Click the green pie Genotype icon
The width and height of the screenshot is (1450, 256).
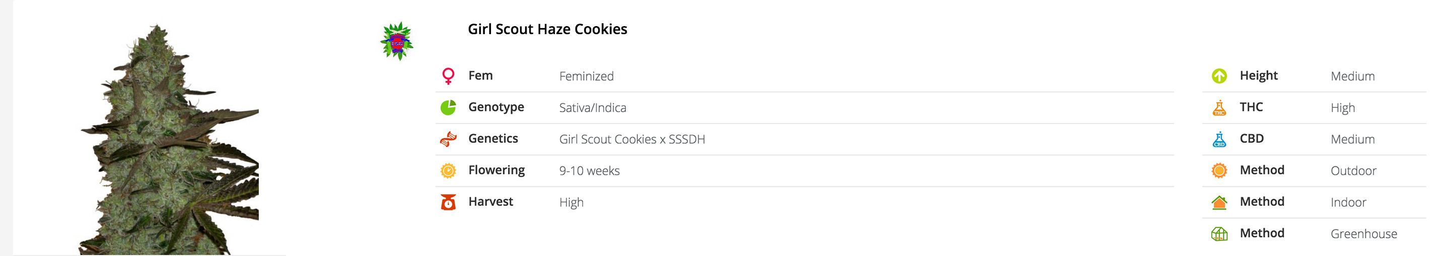pos(448,107)
